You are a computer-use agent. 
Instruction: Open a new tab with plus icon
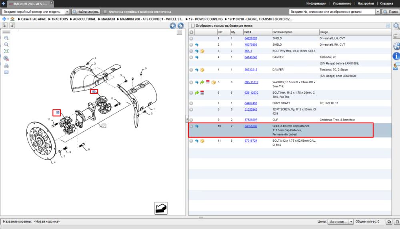pos(3,4)
